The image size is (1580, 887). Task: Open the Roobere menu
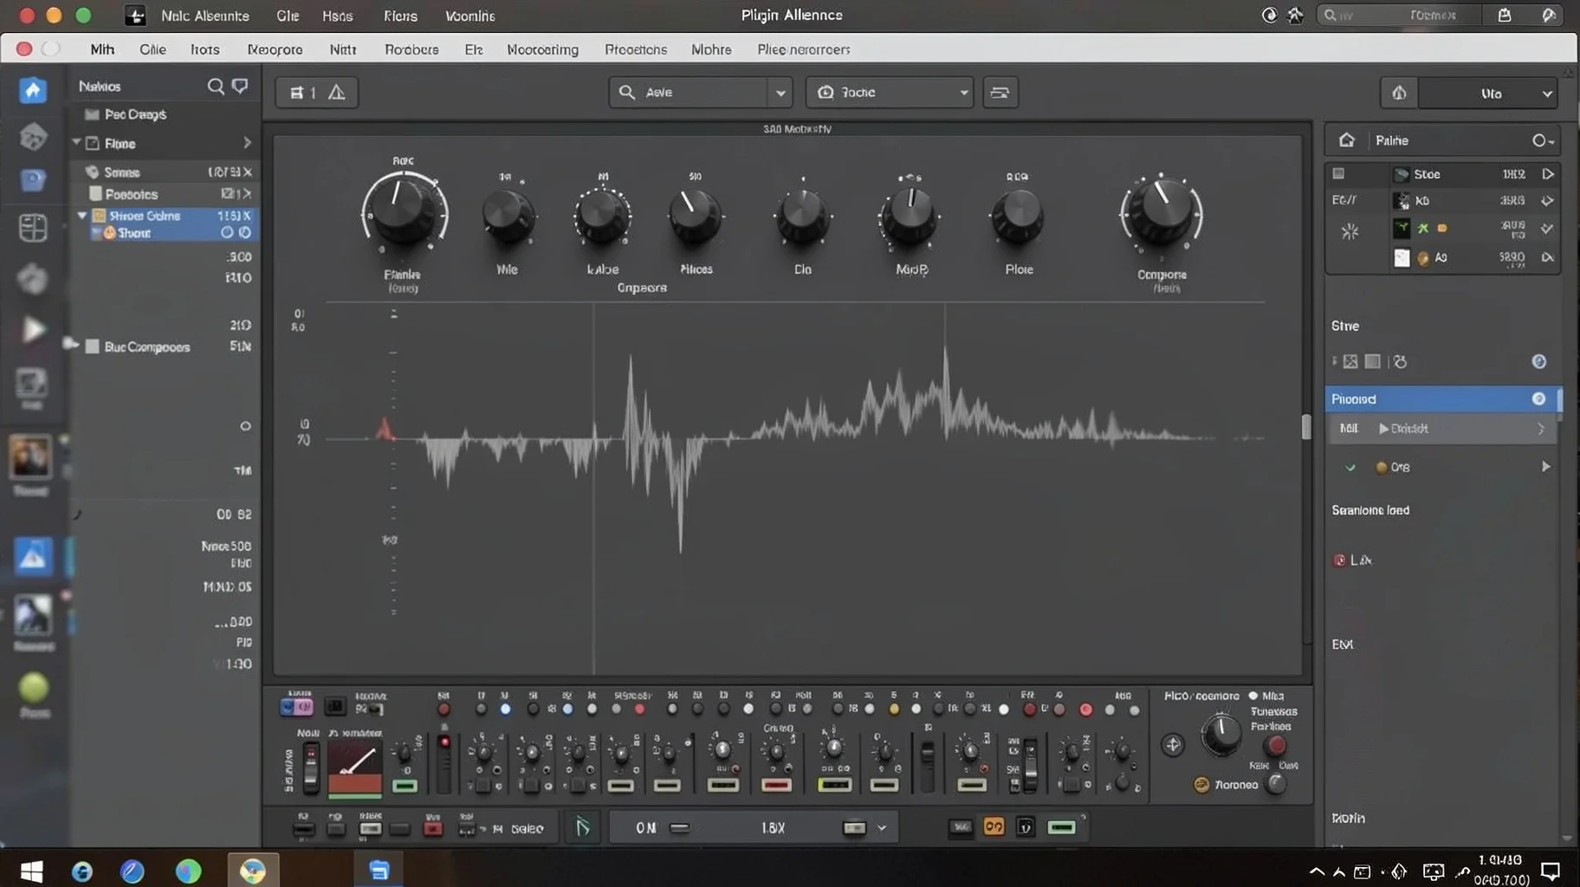411,49
